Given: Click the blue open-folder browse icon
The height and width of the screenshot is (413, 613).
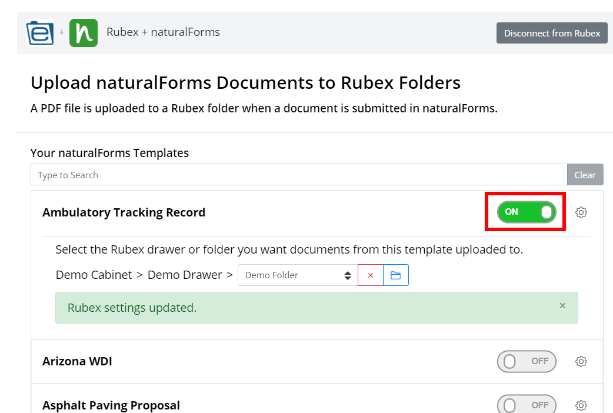Looking at the screenshot, I should pyautogui.click(x=396, y=275).
